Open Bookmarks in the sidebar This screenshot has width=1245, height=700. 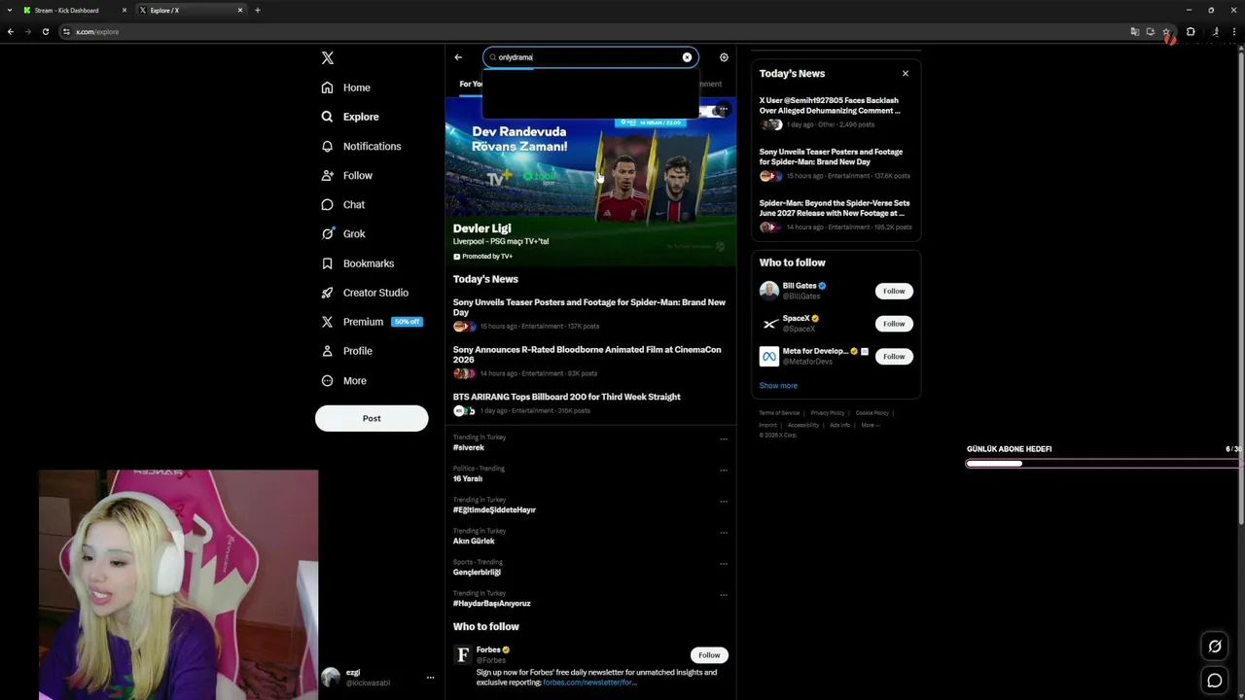coord(358,263)
